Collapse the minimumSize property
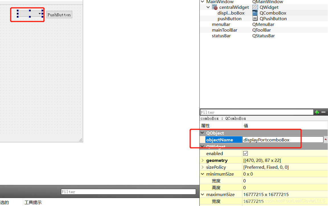 [203, 174]
